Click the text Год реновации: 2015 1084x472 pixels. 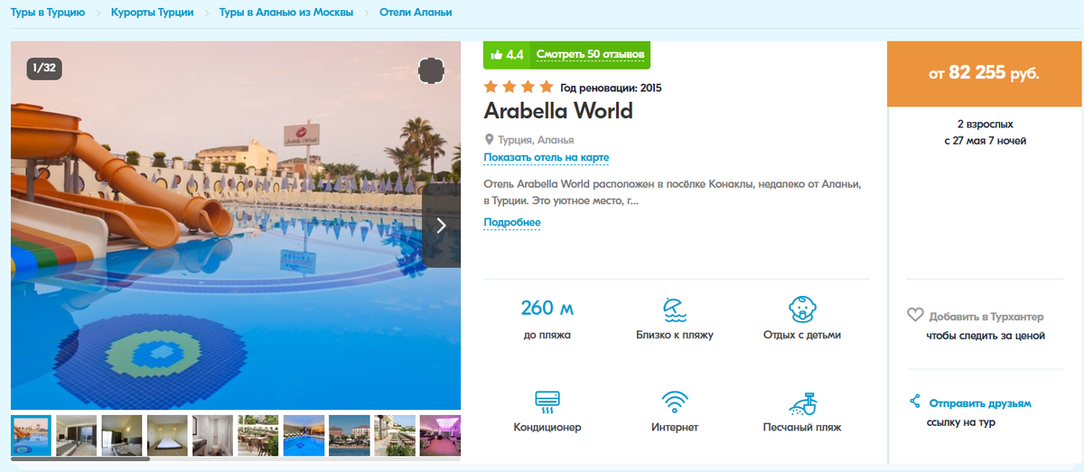611,88
